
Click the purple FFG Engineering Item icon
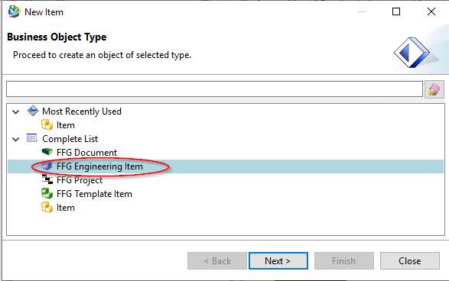(47, 166)
